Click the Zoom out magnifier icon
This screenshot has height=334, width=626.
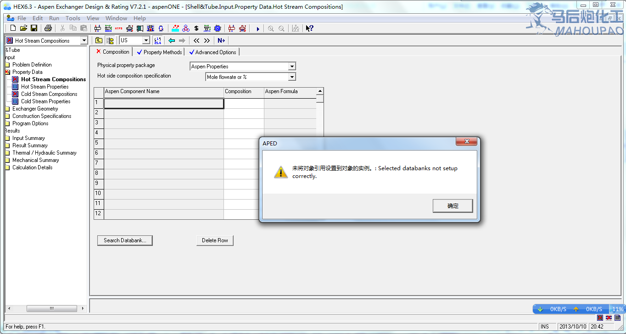click(281, 28)
